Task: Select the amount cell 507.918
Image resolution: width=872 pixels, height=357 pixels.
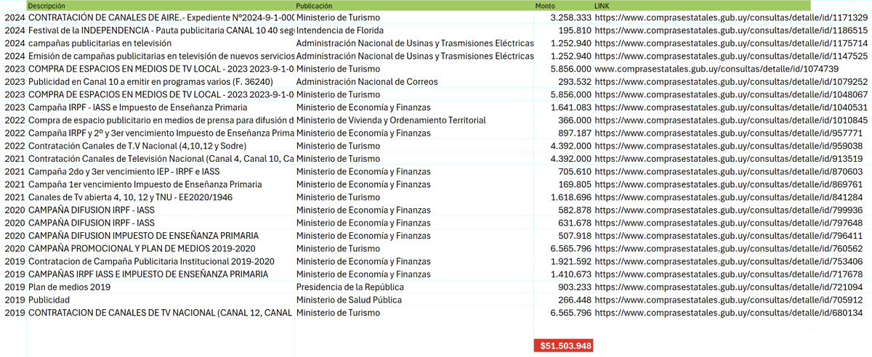Action: pyautogui.click(x=563, y=236)
